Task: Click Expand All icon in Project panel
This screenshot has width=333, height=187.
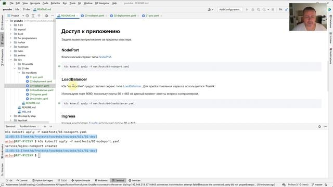Action: click(33, 16)
